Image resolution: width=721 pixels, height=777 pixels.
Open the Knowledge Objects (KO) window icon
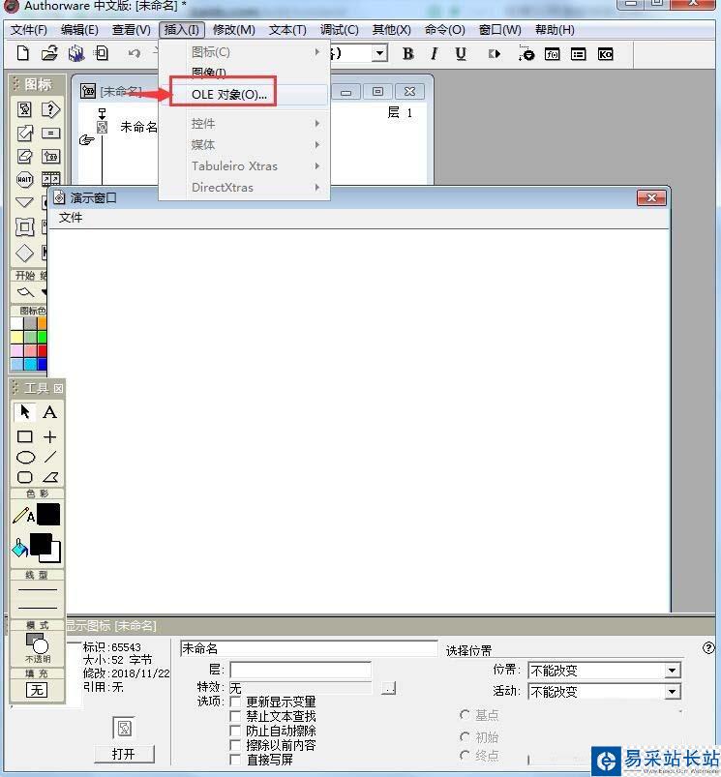pos(605,54)
